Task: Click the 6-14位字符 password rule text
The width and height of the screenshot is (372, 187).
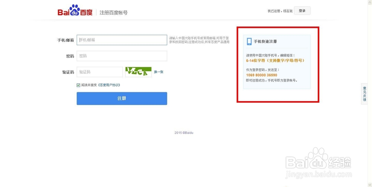Action: 275,61
